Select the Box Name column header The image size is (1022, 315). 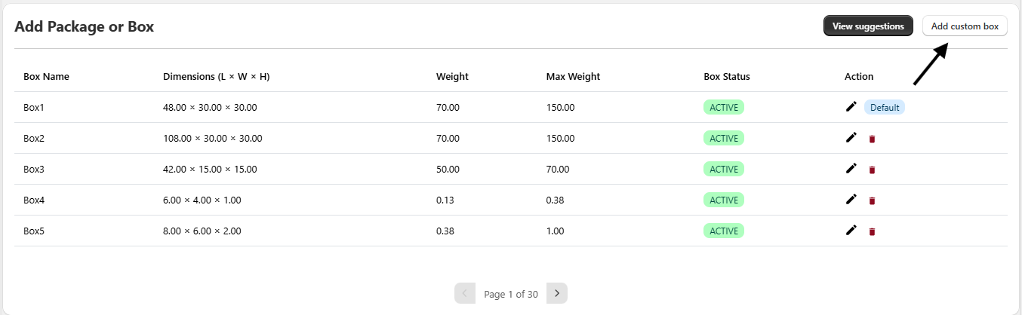[46, 76]
